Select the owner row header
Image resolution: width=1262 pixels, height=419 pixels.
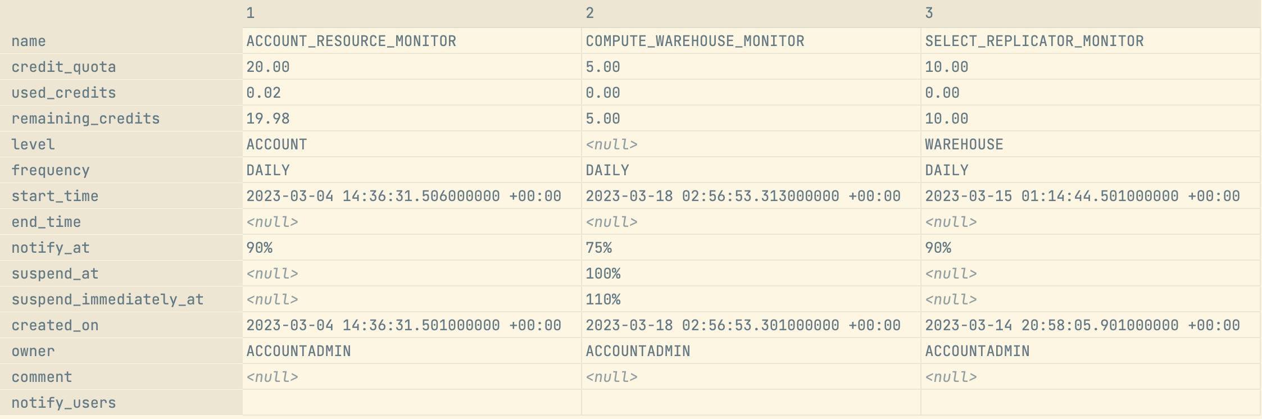(x=121, y=351)
